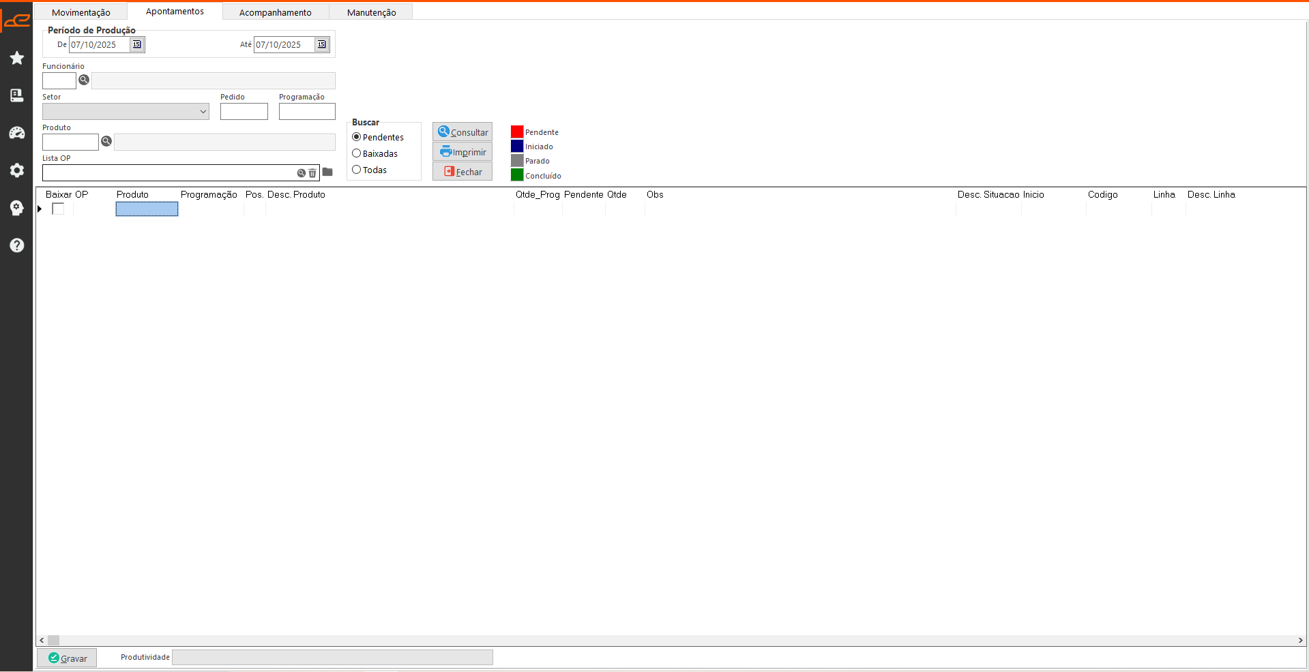
Task: Open the folder icon beside Lista OP
Action: click(x=327, y=172)
